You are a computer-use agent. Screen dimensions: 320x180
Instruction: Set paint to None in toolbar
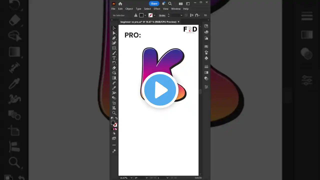pyautogui.click(x=116, y=129)
